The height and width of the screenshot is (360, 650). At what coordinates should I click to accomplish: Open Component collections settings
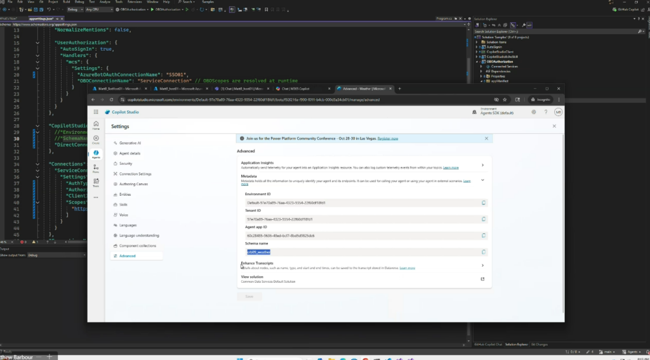(137, 246)
